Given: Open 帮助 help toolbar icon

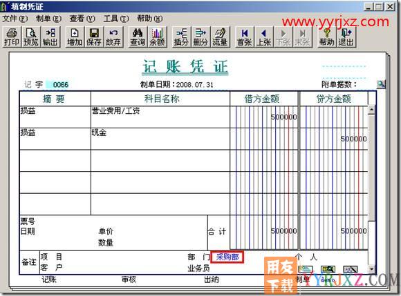Looking at the screenshot, I should click(x=327, y=37).
